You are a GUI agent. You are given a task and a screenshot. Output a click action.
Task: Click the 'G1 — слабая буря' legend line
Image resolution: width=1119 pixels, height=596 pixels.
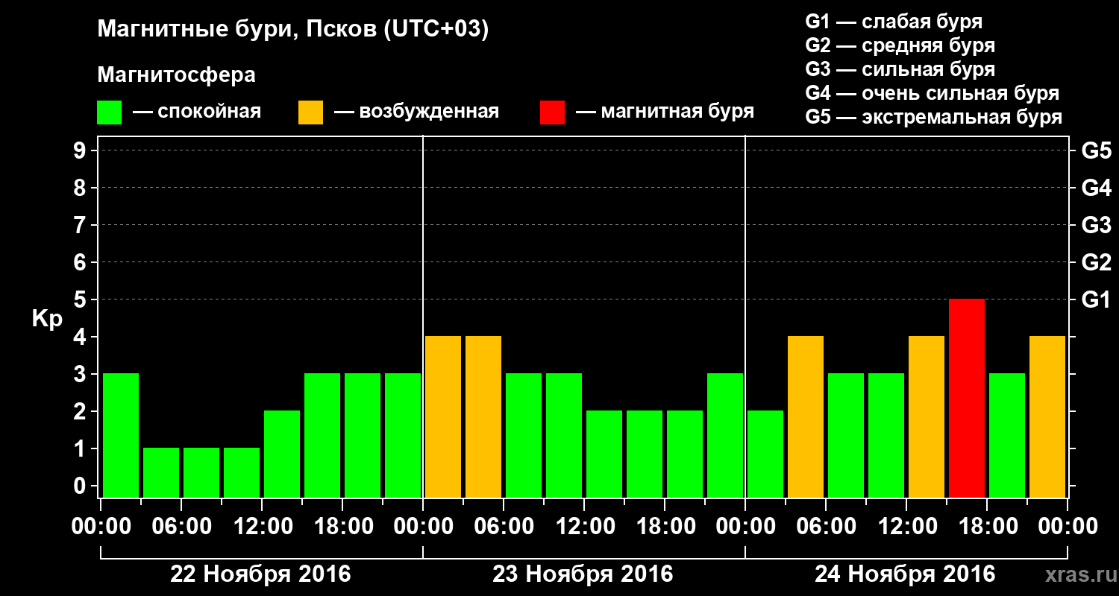pos(894,22)
